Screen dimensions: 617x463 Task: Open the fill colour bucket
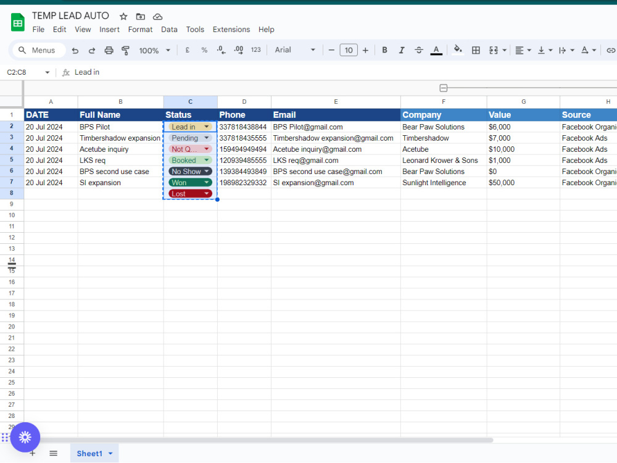[x=458, y=49]
